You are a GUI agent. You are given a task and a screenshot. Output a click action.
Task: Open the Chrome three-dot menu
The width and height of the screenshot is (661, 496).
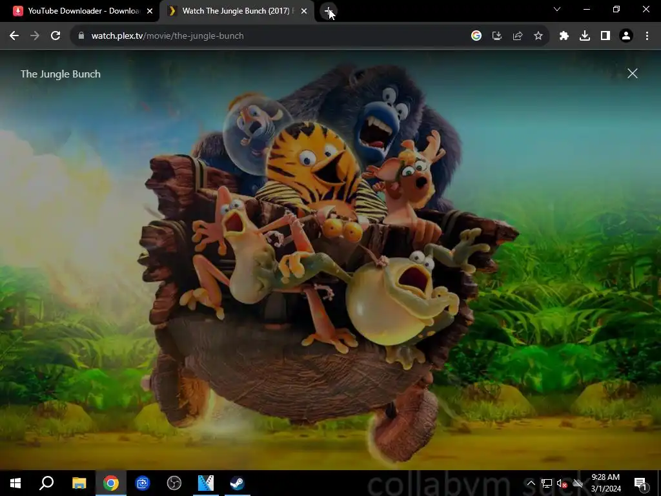click(x=647, y=36)
